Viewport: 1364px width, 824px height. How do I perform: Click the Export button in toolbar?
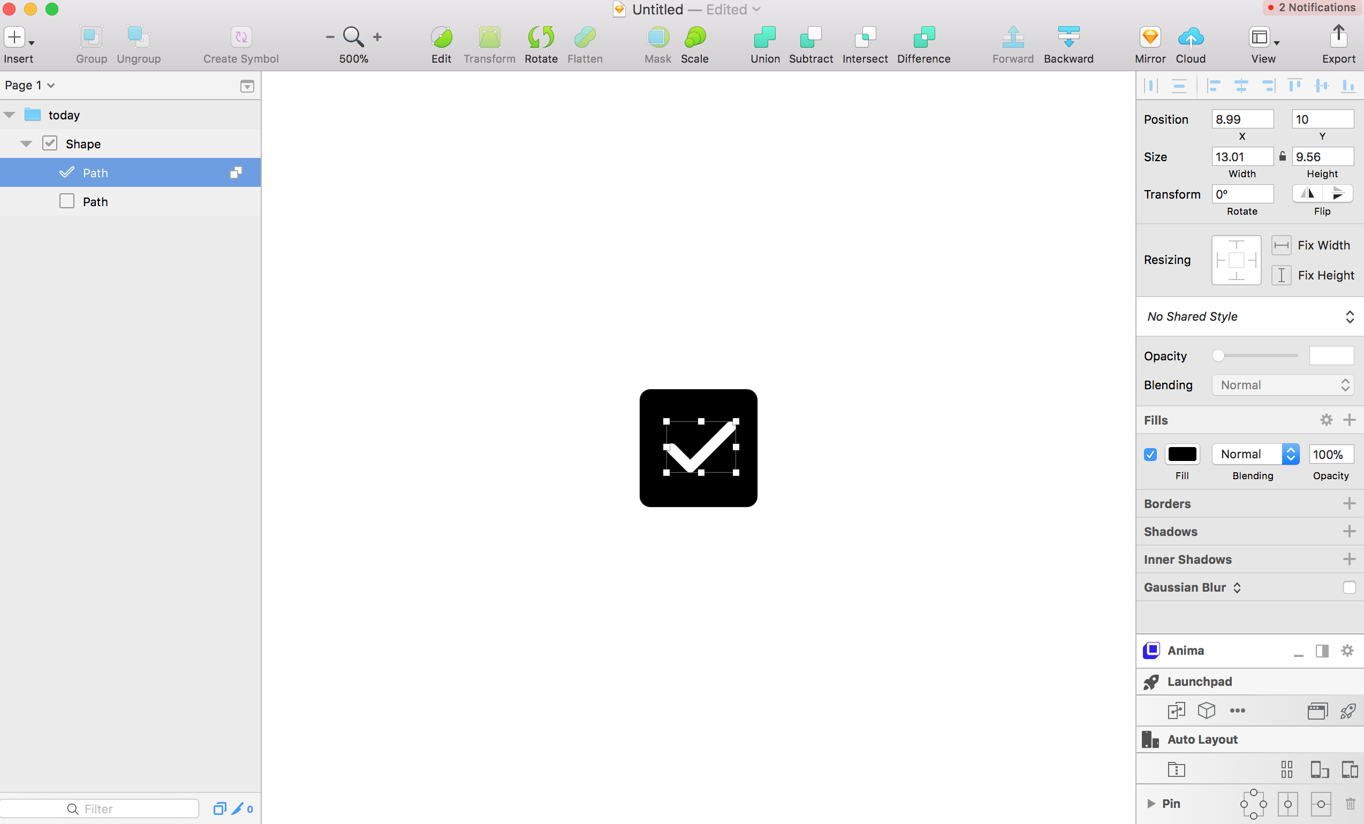pos(1338,43)
